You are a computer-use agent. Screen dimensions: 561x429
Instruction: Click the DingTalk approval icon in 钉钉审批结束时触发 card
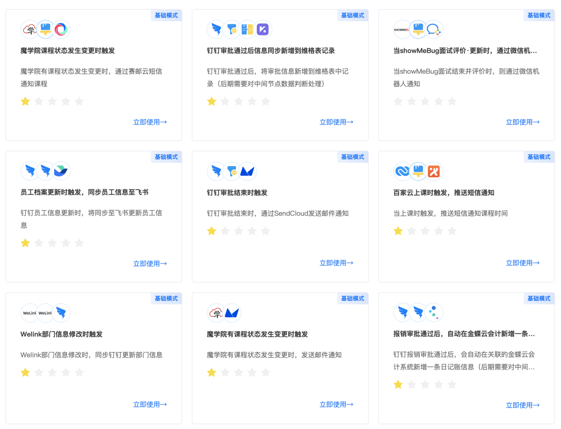click(x=232, y=171)
